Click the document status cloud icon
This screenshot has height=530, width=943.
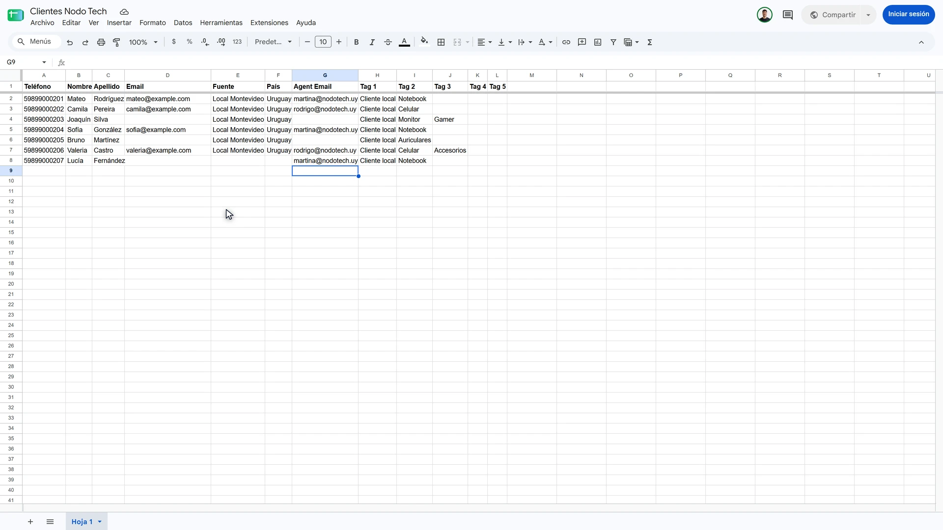click(124, 12)
